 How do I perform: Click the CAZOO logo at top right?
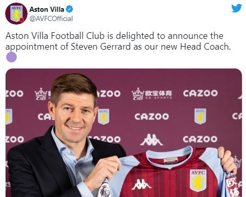200,93
